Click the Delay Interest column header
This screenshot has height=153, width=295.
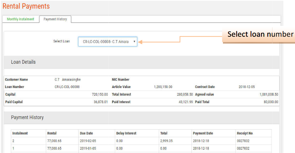coord(126,133)
